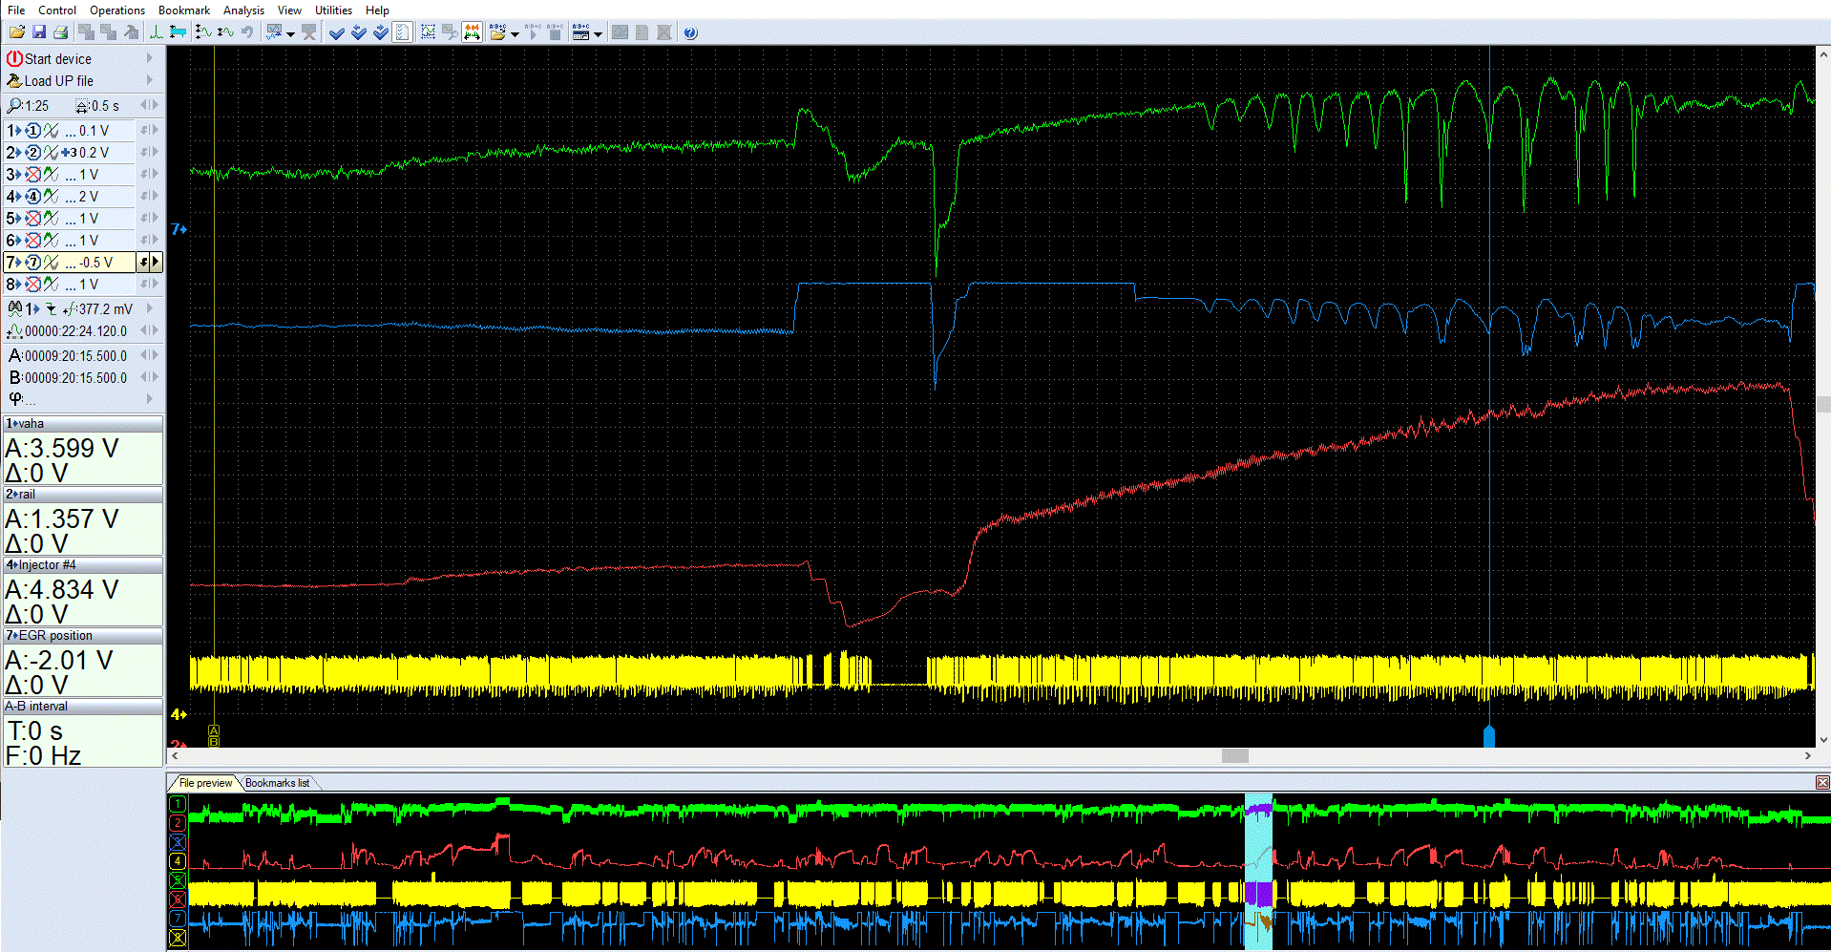
Task: Close the file preview panel
Action: point(1822,783)
